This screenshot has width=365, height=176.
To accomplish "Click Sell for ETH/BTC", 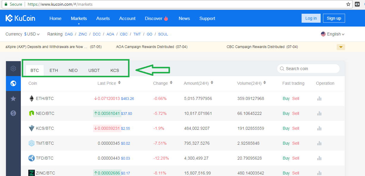I will tap(296, 98).
